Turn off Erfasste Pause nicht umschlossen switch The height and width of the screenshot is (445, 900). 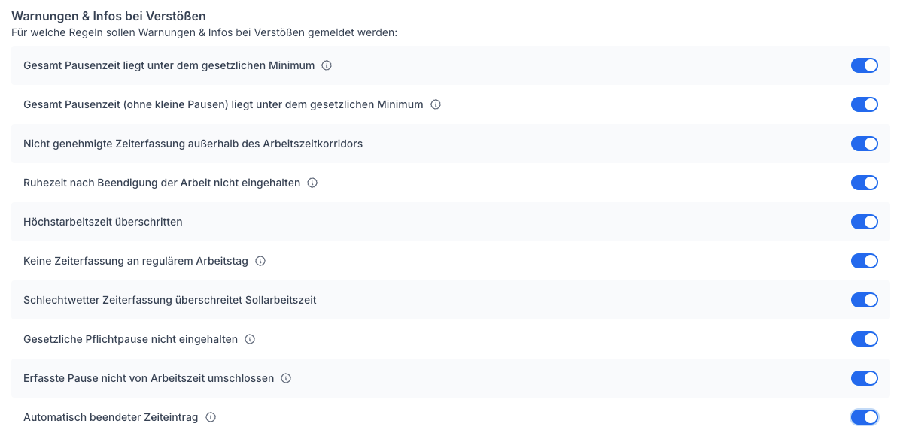(x=865, y=378)
